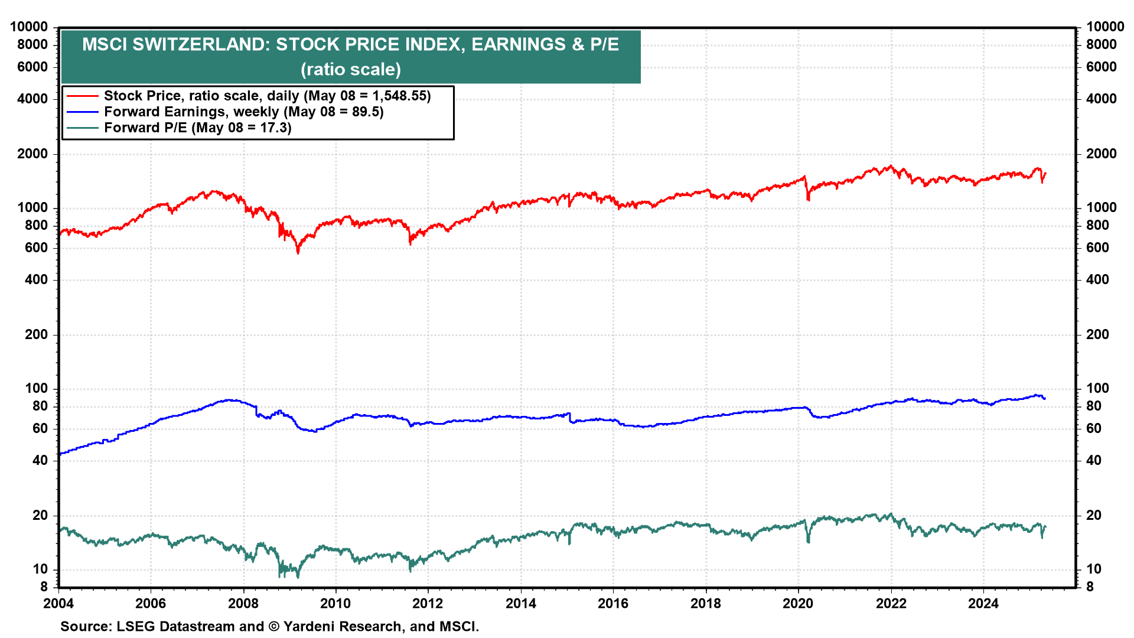Click the 400 label on left axis
Viewport: 1134px width, 638px height.
point(36,279)
